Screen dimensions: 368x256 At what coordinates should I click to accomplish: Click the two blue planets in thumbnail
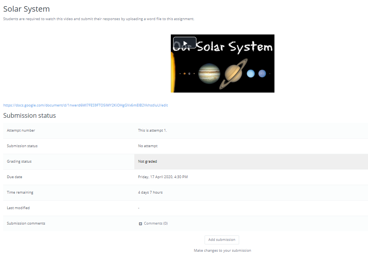(x=256, y=73)
